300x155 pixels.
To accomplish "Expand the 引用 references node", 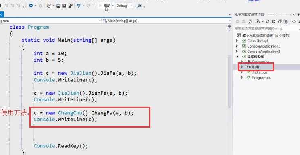I will [x=242, y=67].
